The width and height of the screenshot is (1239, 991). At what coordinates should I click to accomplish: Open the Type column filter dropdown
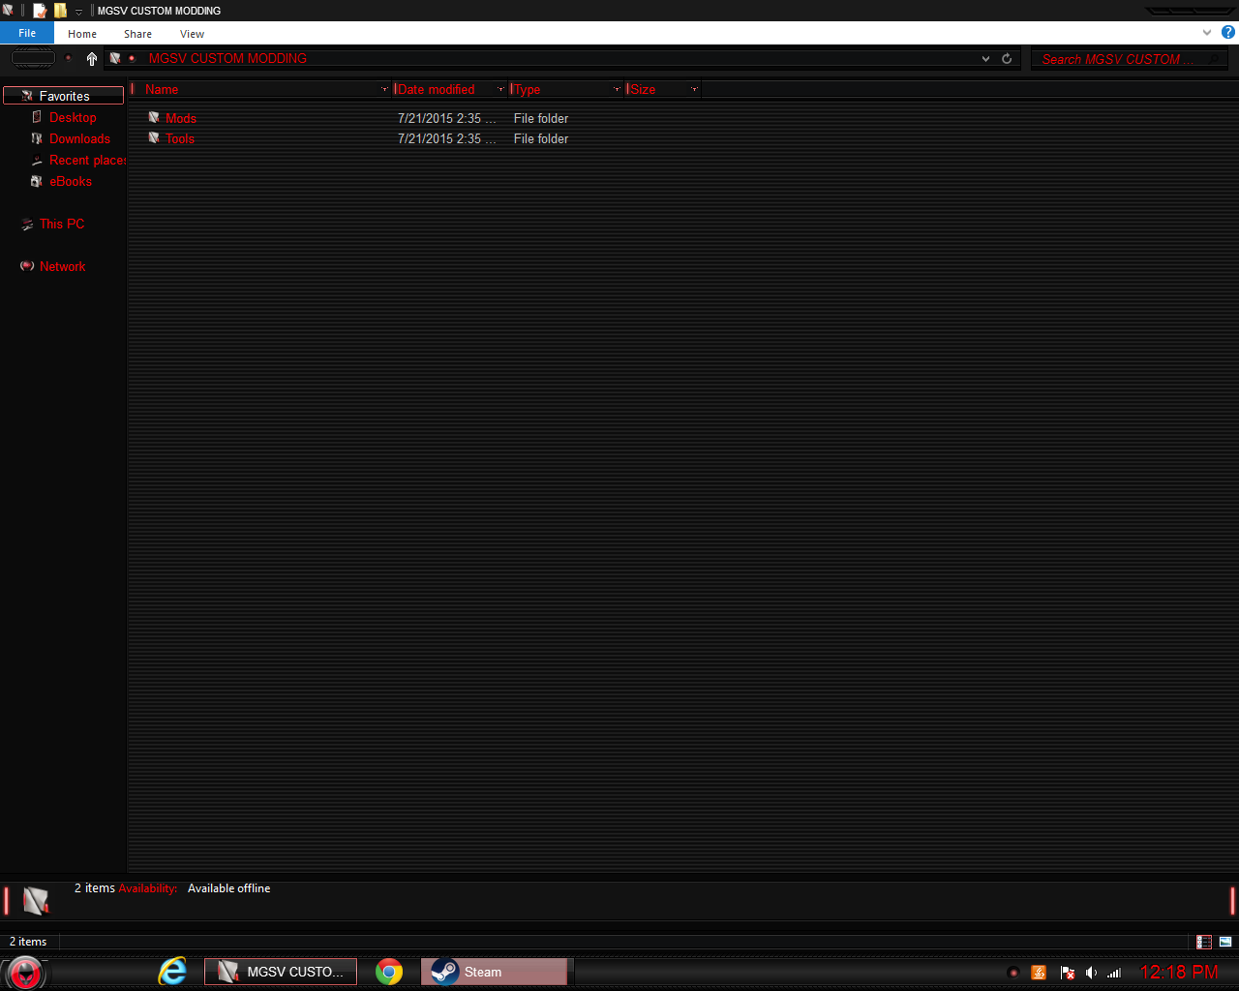(617, 89)
